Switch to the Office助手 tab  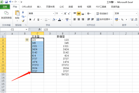pyautogui.click(x=27, y=7)
